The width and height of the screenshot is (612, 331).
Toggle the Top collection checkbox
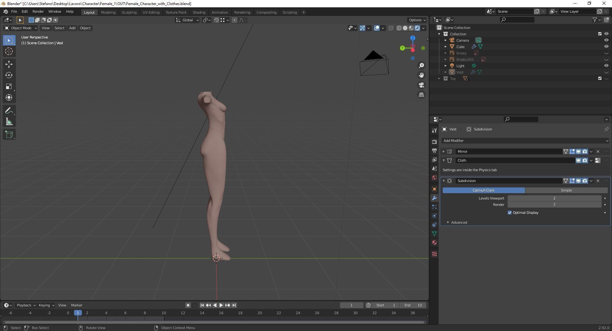point(600,79)
